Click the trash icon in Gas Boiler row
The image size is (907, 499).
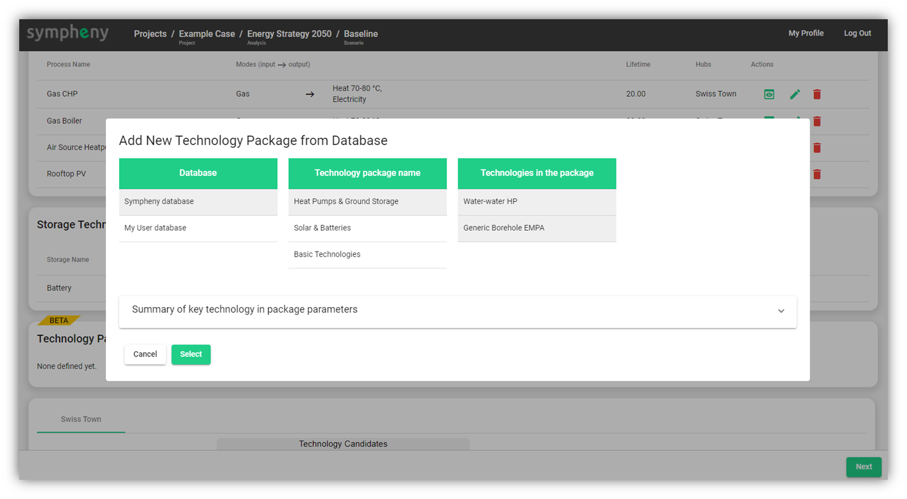click(817, 121)
